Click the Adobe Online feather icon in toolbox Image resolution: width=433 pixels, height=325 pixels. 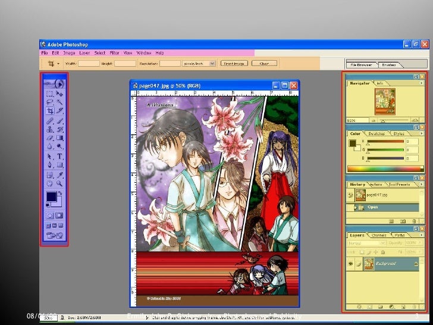[x=55, y=83]
